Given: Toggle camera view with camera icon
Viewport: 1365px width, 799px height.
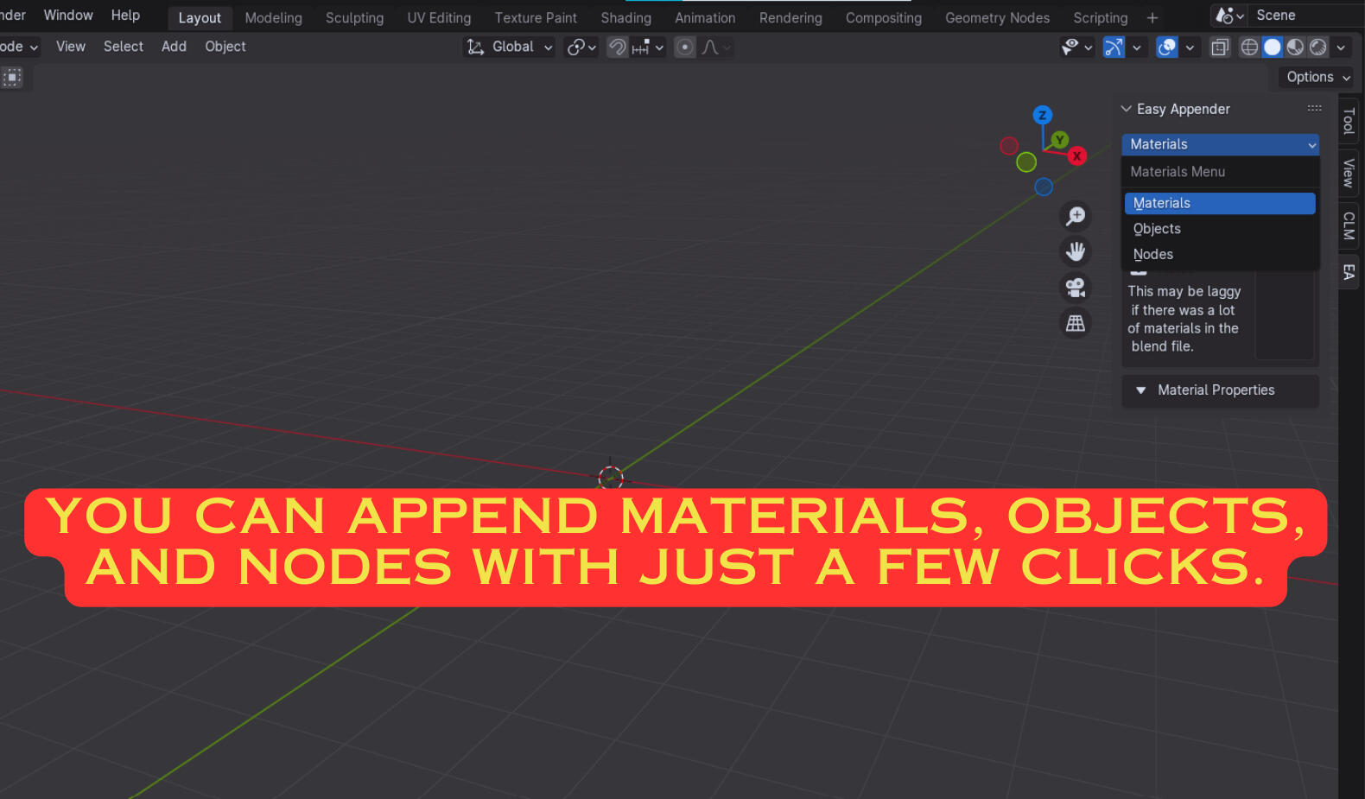Looking at the screenshot, I should 1076,288.
